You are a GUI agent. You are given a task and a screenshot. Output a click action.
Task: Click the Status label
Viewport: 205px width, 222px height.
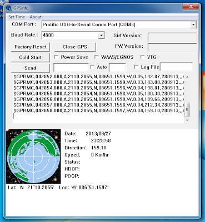point(72,162)
